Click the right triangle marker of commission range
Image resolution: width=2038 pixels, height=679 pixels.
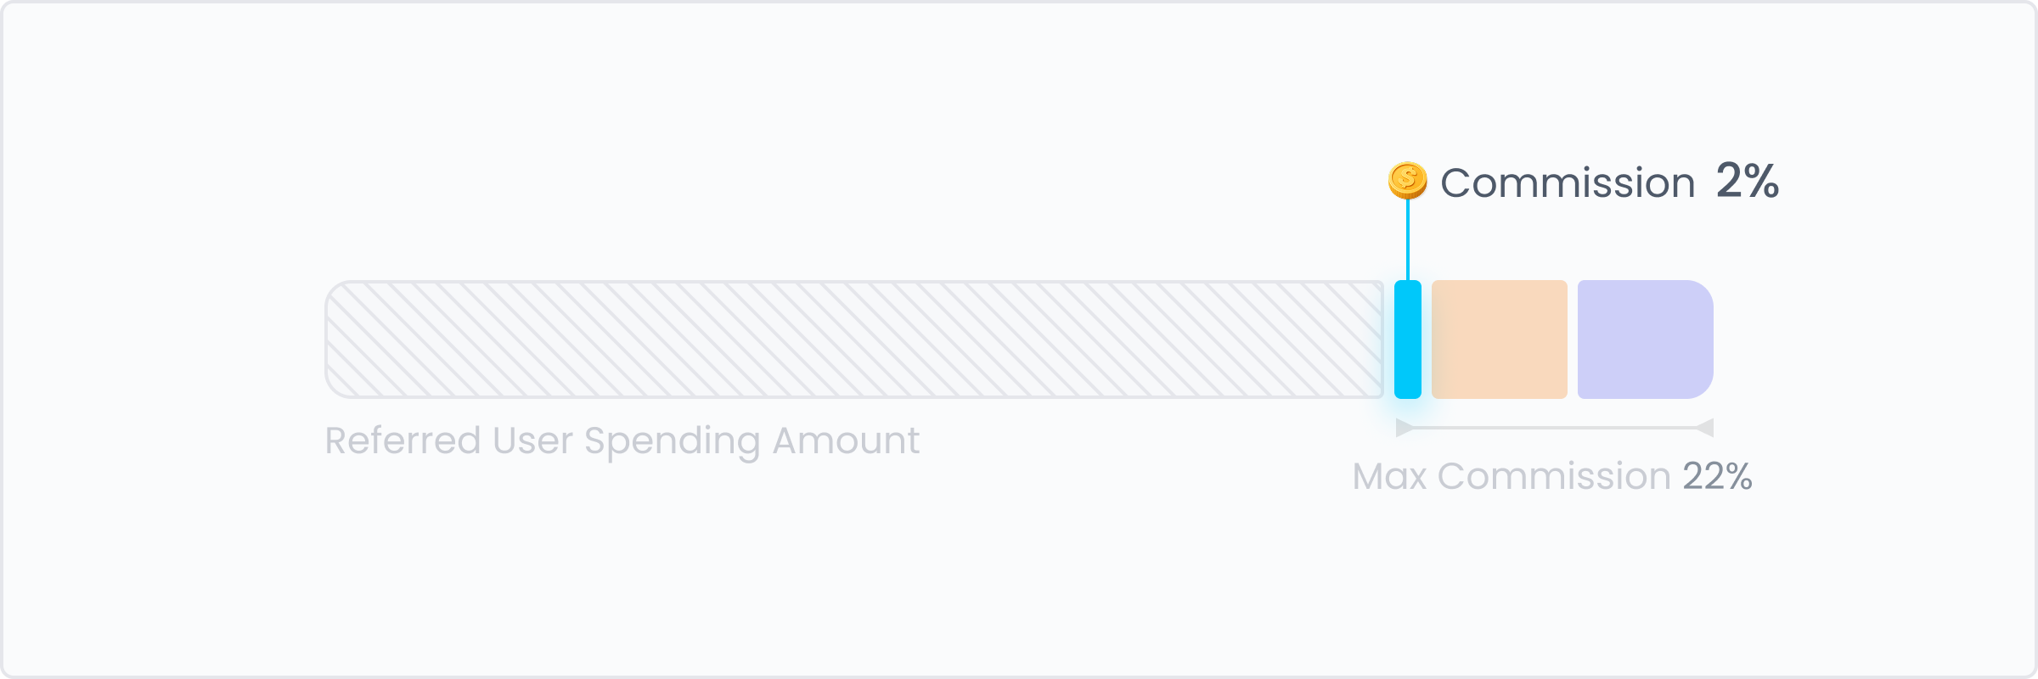pos(1704,428)
